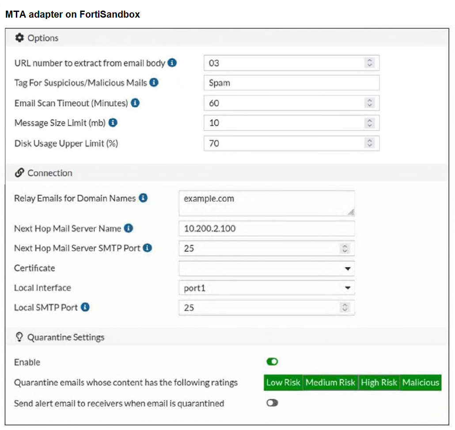The height and width of the screenshot is (430, 455).
Task: Click the URL number to extract stepper
Action: point(370,63)
